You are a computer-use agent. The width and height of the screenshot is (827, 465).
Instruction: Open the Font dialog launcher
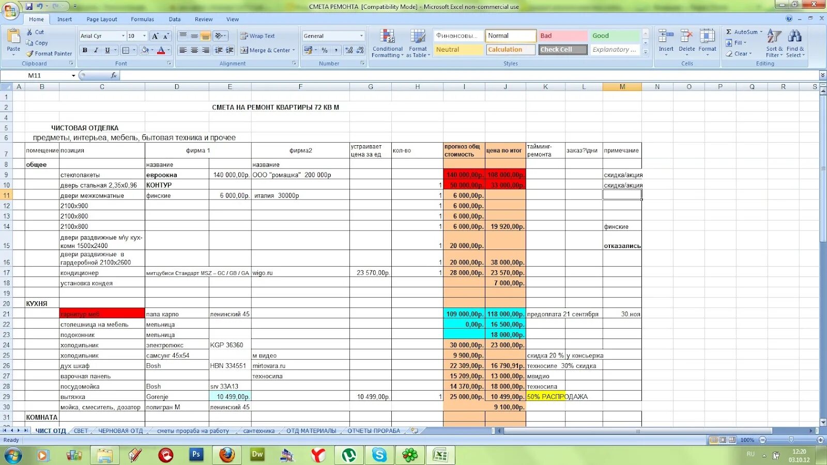pyautogui.click(x=169, y=64)
